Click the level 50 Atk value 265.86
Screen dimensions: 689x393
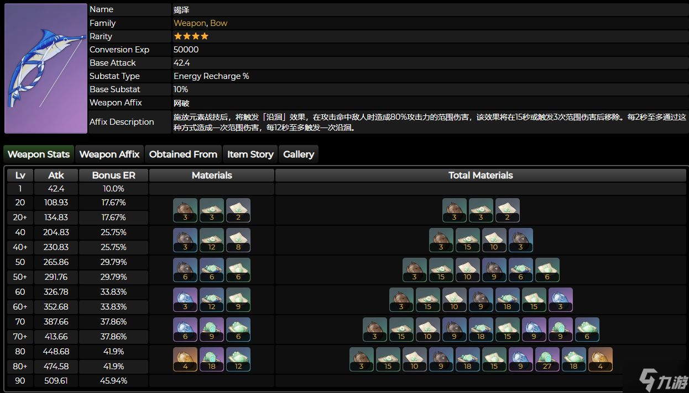56,262
